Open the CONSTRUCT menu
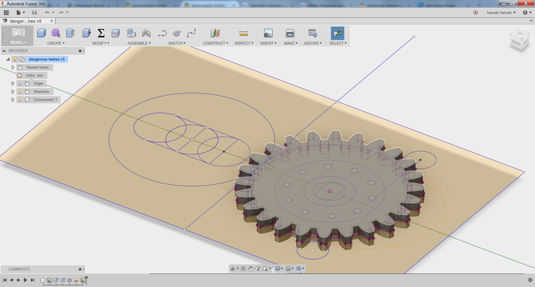Image resolution: width=535 pixels, height=287 pixels. (215, 43)
